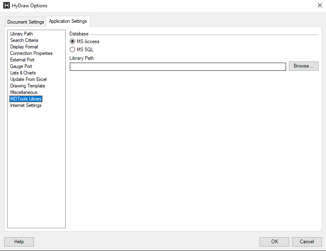Select Miscellaneous in the list
The image size is (326, 251).
click(x=24, y=92)
